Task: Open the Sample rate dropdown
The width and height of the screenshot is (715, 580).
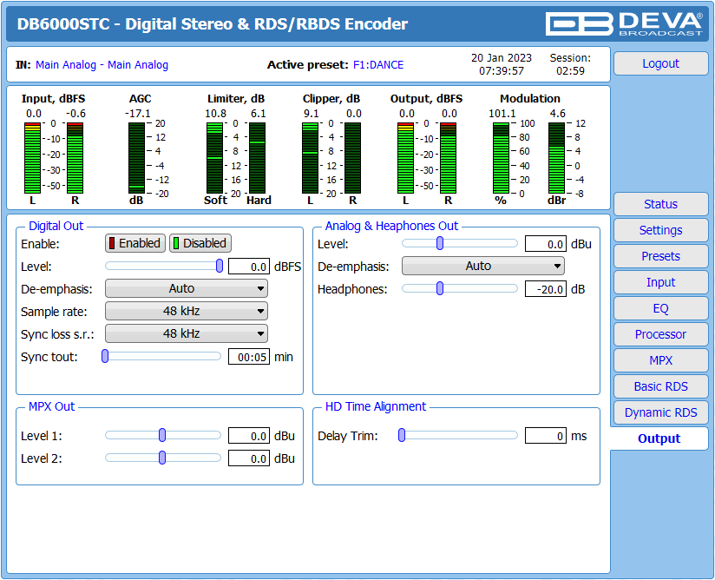Action: click(186, 311)
